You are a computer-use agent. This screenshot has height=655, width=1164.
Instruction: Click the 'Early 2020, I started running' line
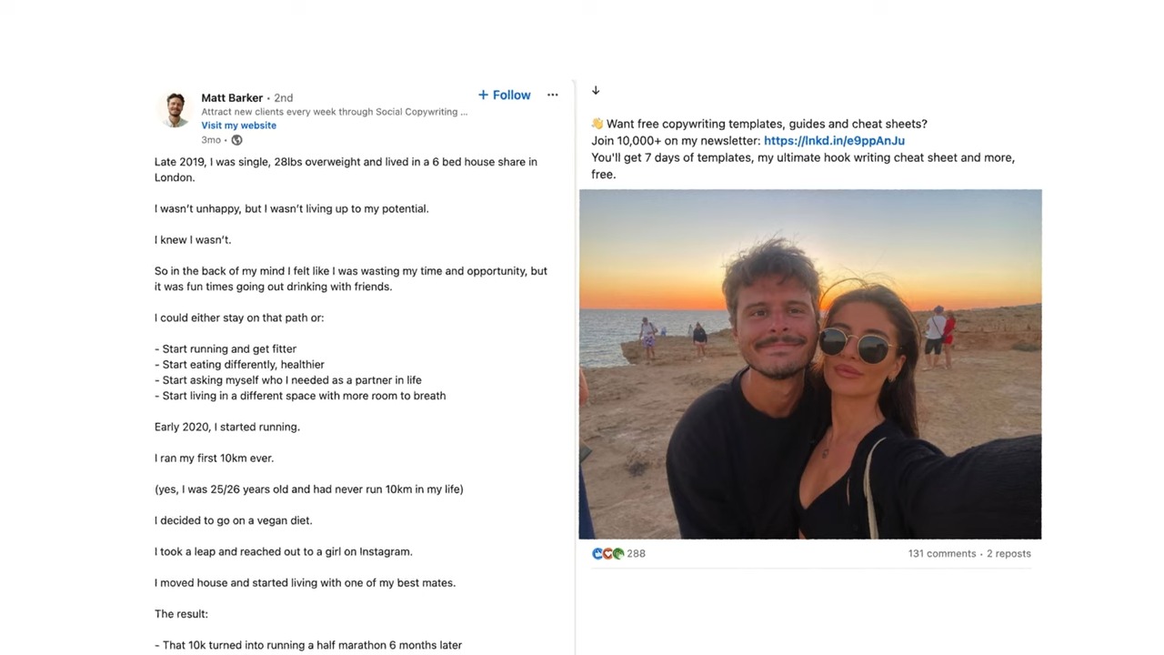point(227,427)
